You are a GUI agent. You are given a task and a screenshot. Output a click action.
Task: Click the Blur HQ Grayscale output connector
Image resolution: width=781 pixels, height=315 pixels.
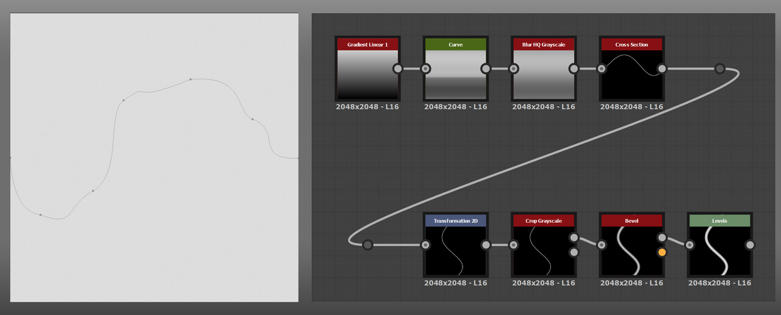click(574, 69)
